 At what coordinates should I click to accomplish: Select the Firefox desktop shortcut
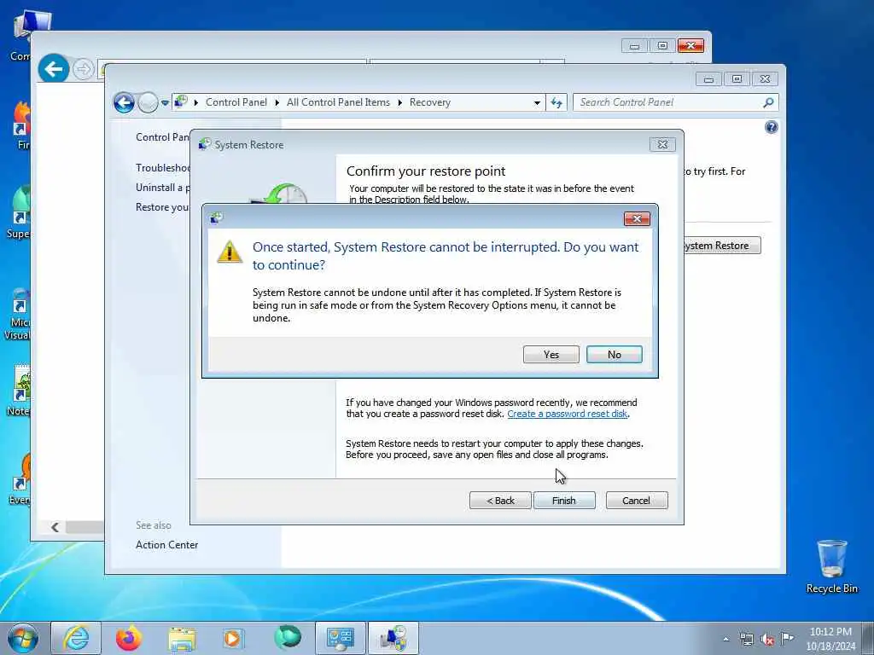tap(21, 125)
